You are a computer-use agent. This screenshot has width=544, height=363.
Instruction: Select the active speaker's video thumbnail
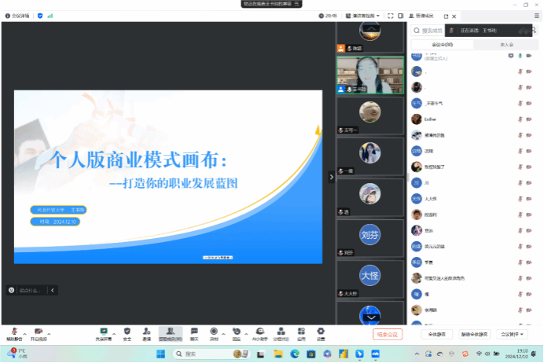click(370, 75)
